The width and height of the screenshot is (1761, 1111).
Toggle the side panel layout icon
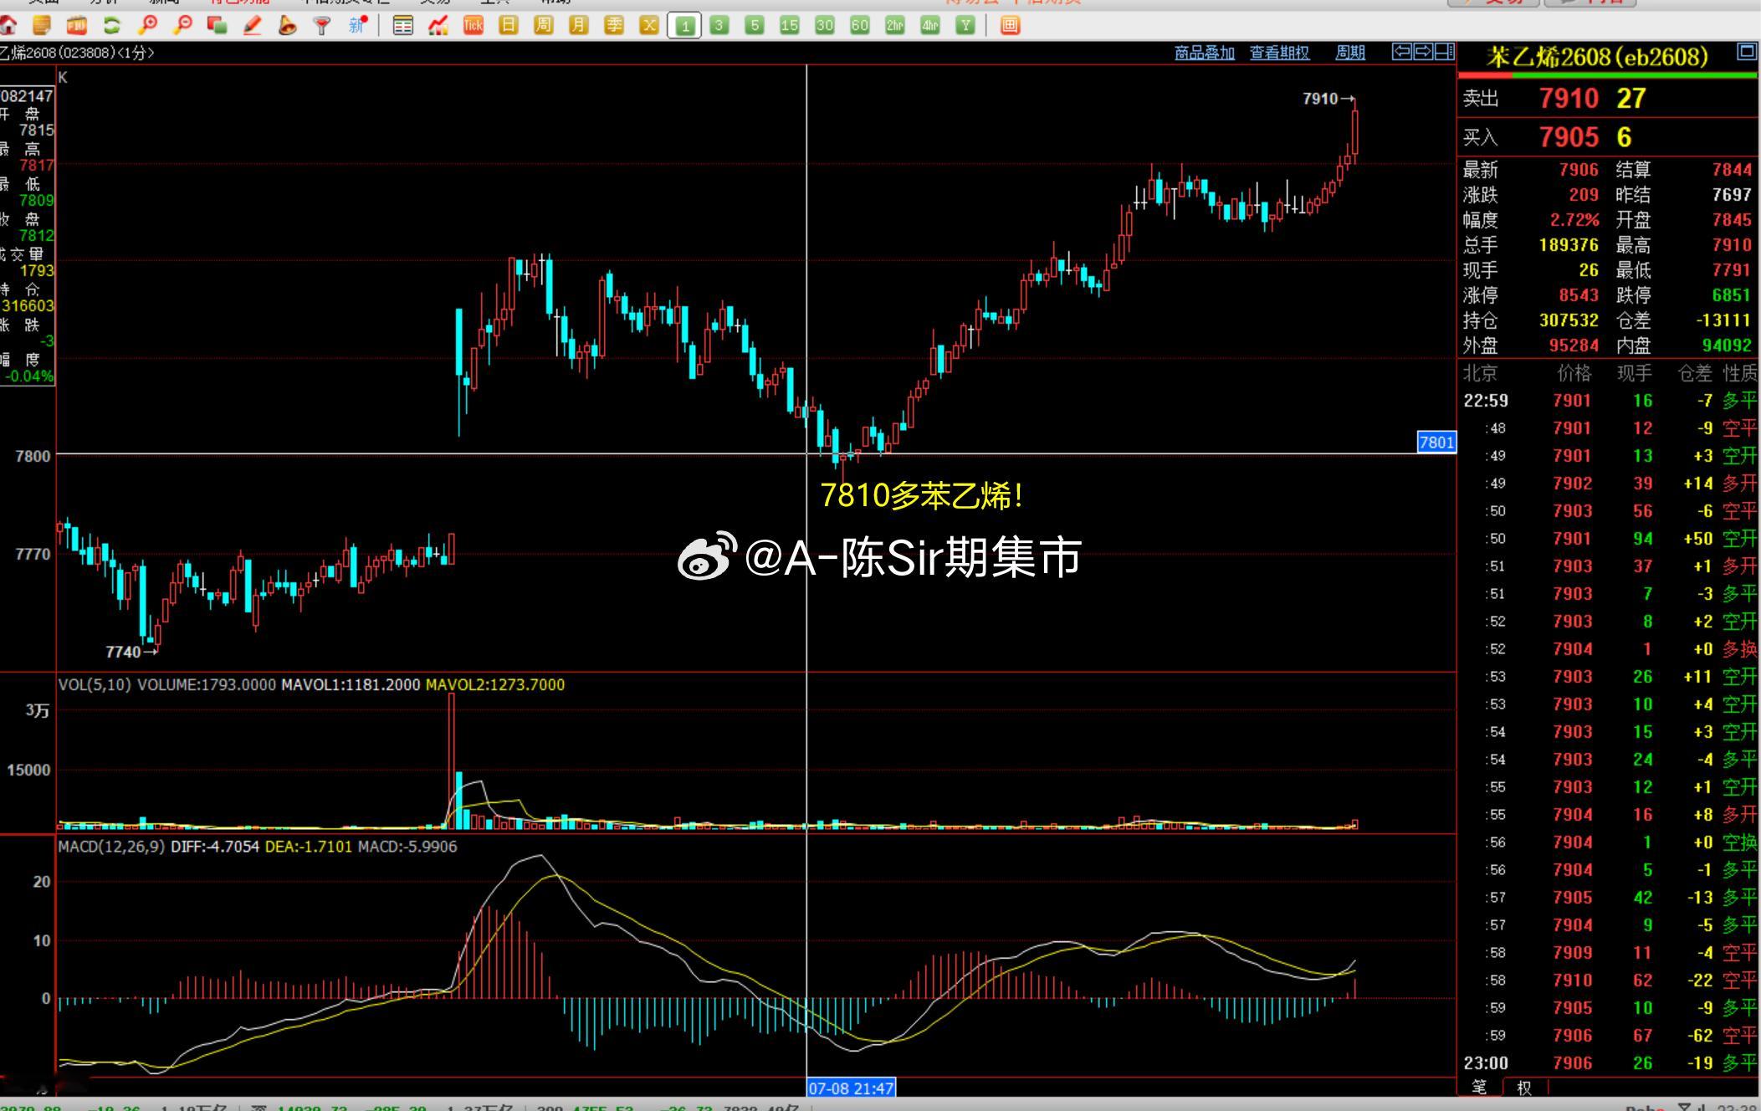click(1444, 52)
